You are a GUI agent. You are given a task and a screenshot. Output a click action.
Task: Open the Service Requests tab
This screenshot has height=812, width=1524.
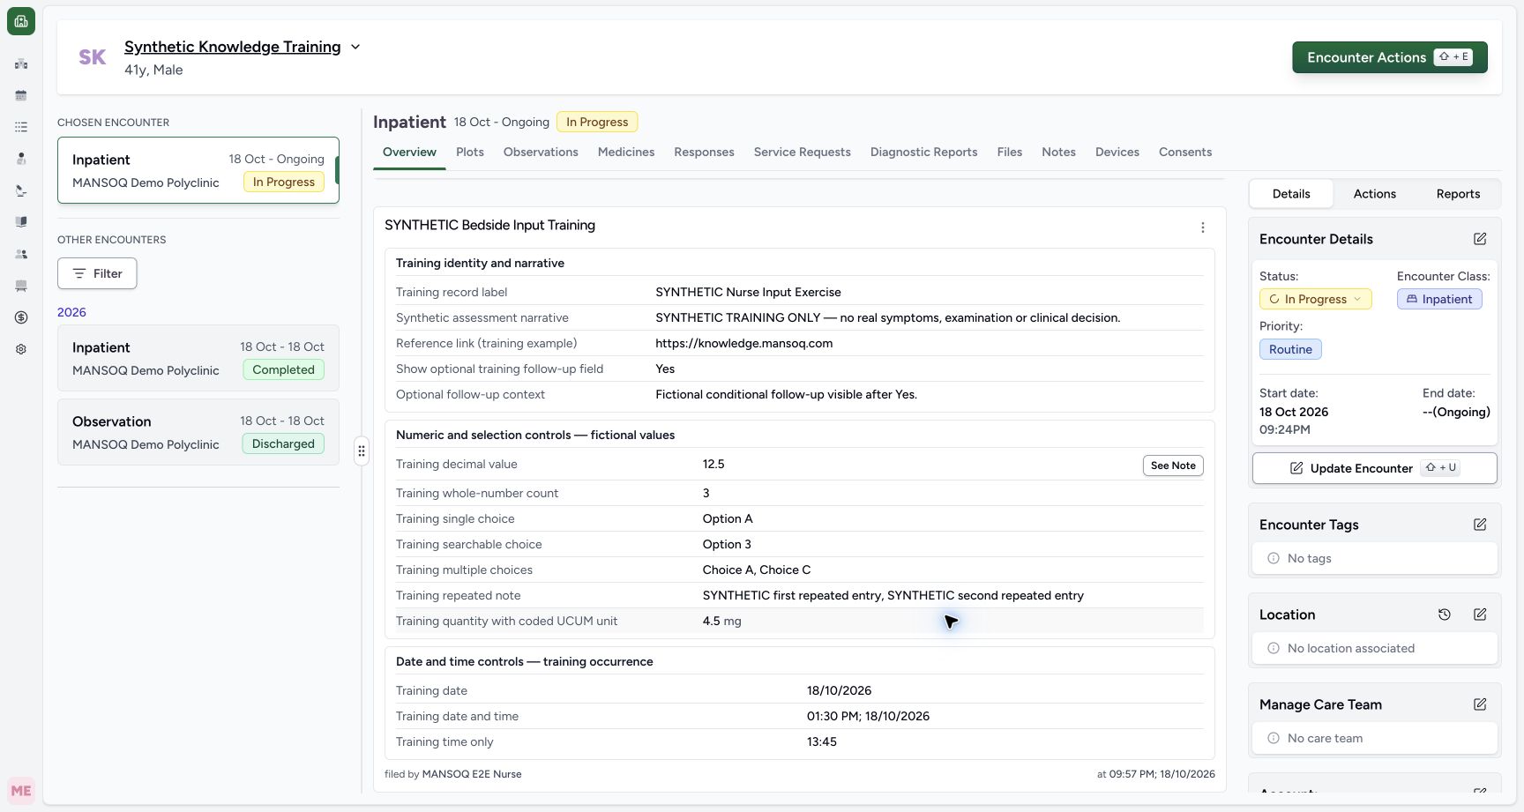[x=802, y=152]
